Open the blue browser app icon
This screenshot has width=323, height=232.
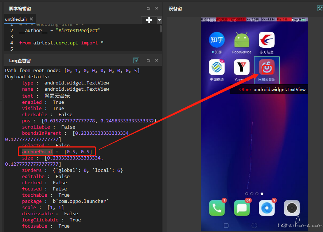point(267,208)
